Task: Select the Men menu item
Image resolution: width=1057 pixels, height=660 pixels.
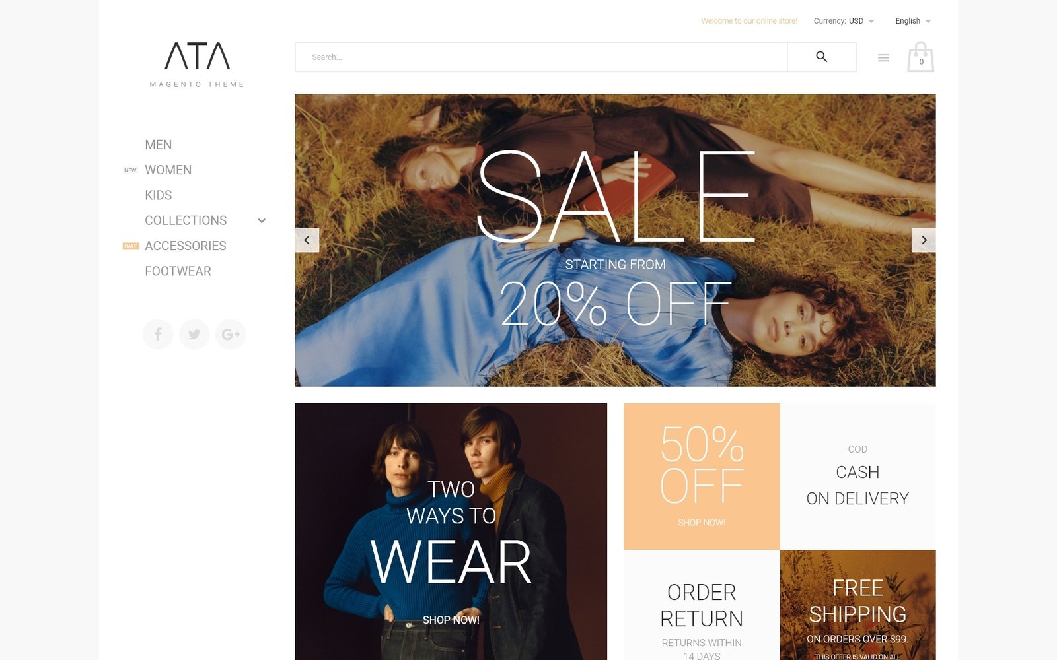Action: point(159,145)
